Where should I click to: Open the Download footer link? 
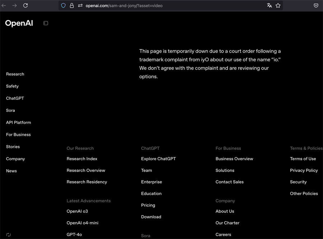[151, 217]
